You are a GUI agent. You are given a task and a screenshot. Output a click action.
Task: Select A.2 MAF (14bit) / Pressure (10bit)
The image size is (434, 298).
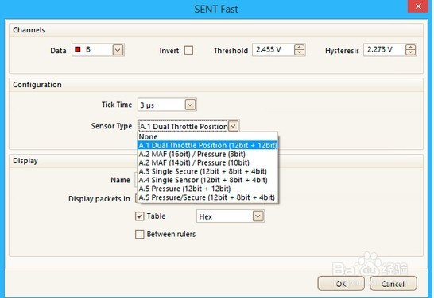(x=207, y=162)
